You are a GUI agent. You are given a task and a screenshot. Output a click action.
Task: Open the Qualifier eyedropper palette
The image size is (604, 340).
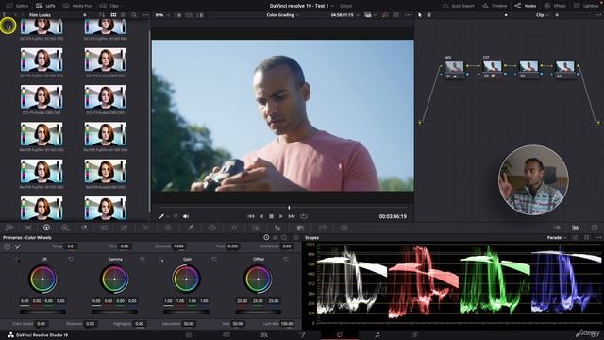pos(190,228)
